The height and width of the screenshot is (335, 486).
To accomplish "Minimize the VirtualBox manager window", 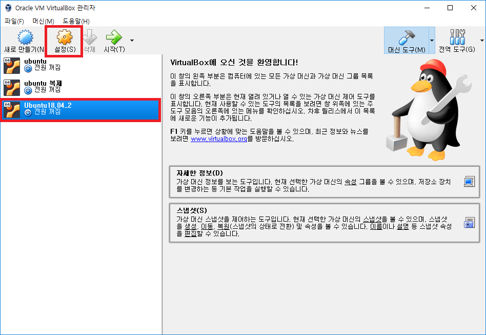I will tap(427, 8).
